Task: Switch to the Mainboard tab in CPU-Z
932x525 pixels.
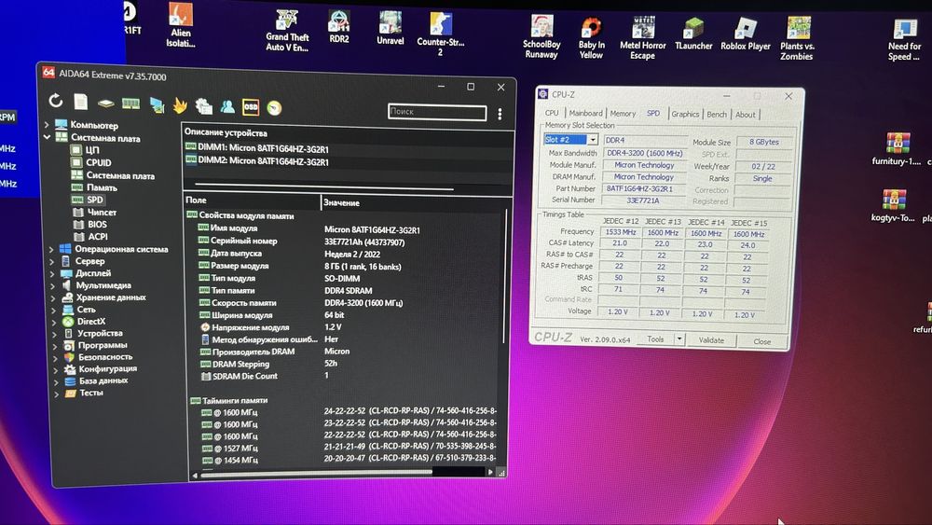Action: coord(585,113)
